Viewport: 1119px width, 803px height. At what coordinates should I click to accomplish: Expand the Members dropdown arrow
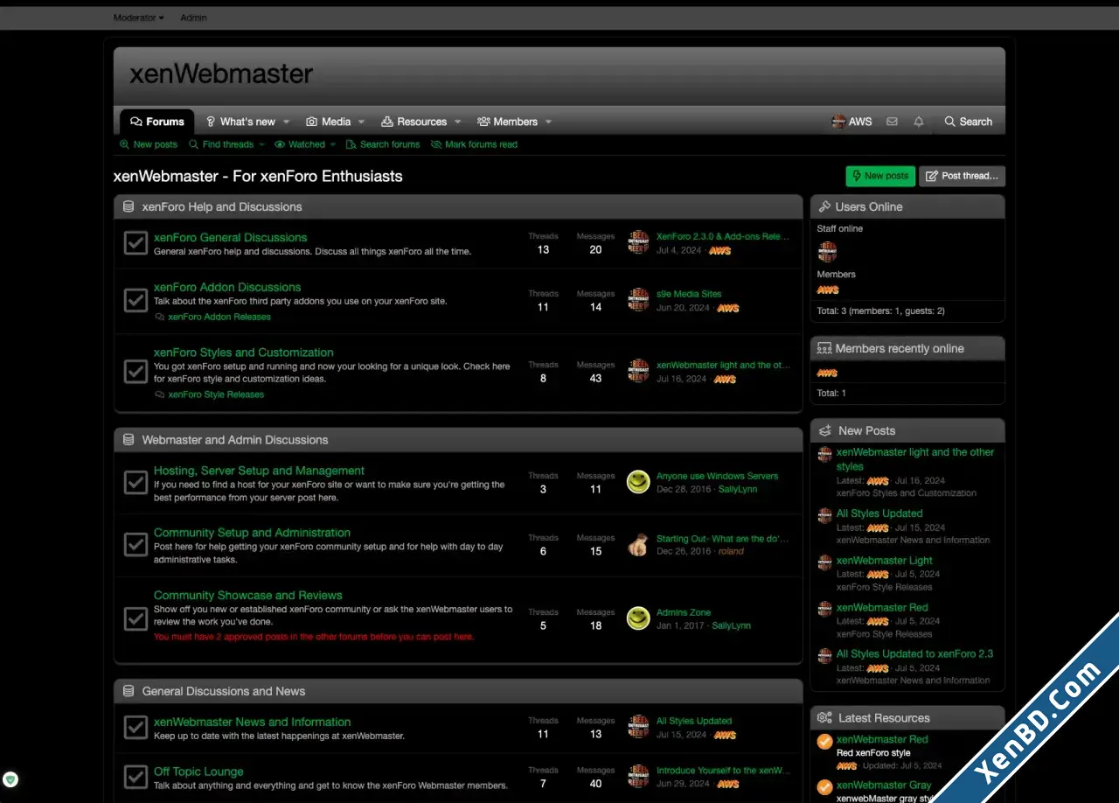click(548, 122)
